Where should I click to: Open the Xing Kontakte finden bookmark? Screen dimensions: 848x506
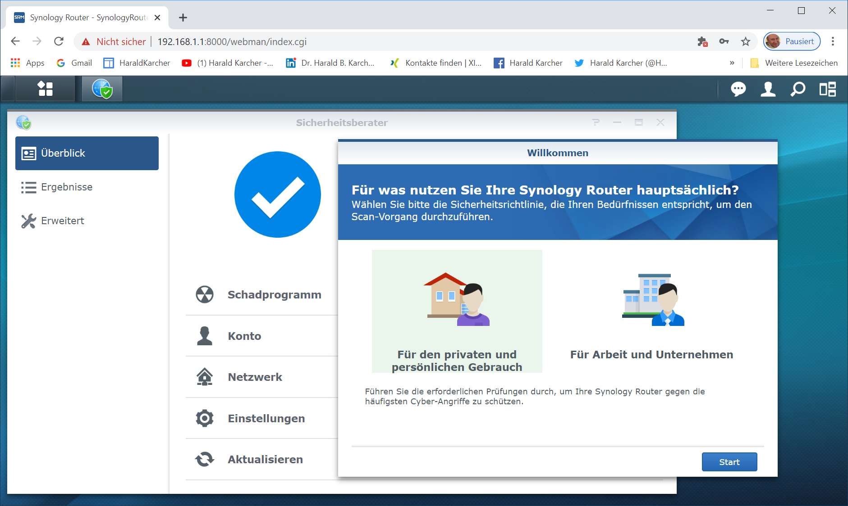click(436, 63)
